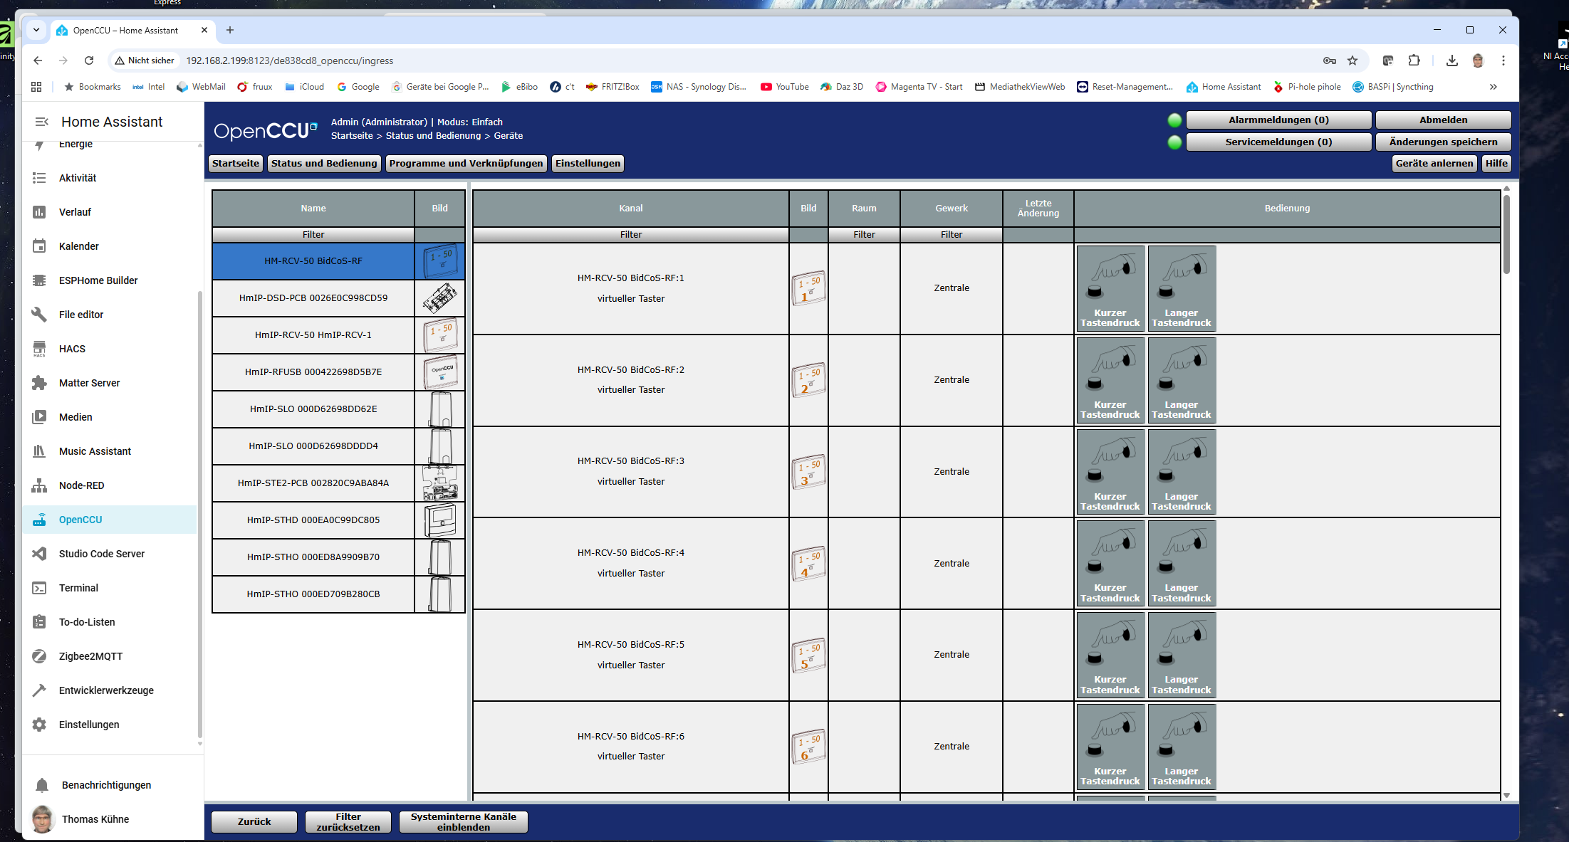
Task: Click the Node-RED sidebar icon
Action: pyautogui.click(x=39, y=485)
